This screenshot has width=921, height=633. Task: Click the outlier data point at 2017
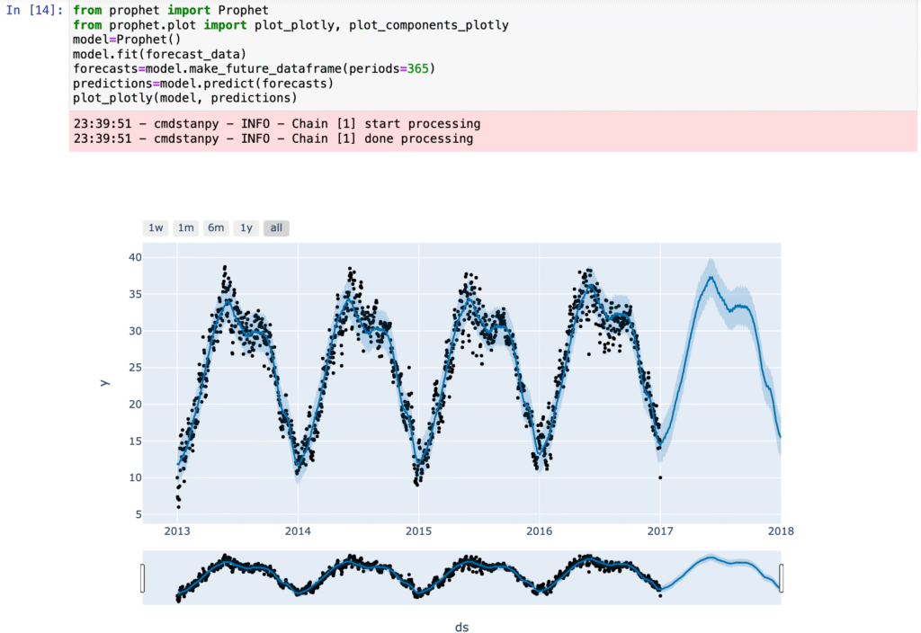tap(660, 477)
